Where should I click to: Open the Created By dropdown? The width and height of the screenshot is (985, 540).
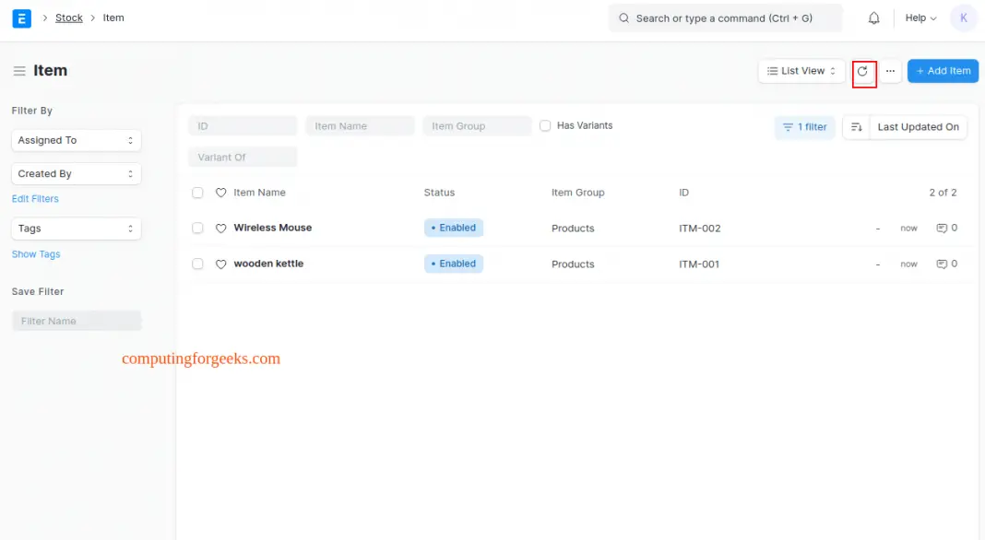(x=76, y=173)
